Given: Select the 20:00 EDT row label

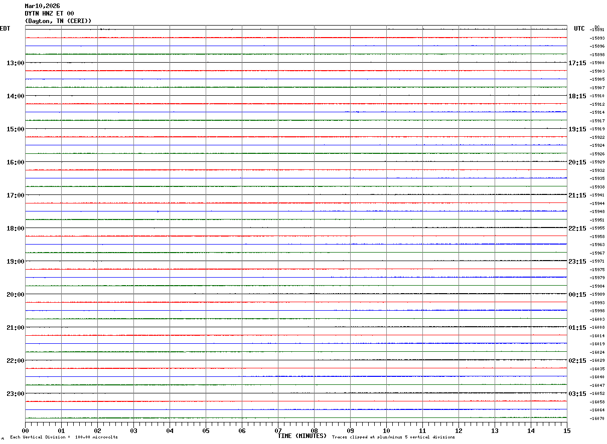Looking at the screenshot, I should (16, 295).
